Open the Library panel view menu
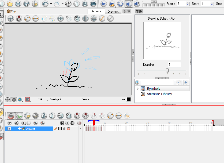Screen dimensions: 224x163 click(139, 11)
